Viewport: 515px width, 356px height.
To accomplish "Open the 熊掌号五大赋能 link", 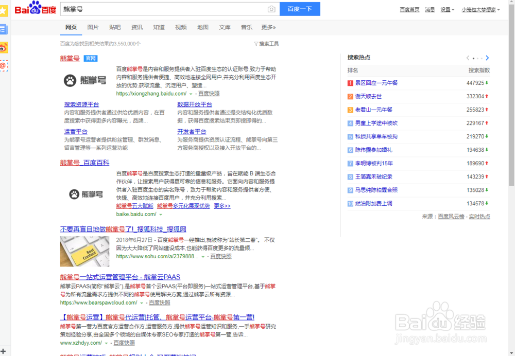I will point(134,206).
